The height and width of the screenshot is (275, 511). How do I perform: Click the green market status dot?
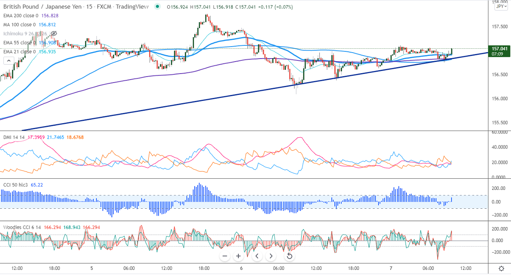[x=157, y=6]
